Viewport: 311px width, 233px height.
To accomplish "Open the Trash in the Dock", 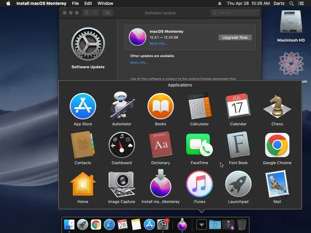I will 241,225.
